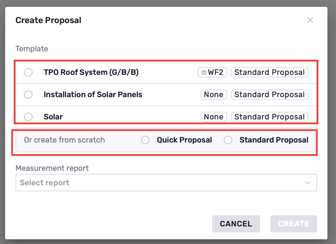Screen dimensions: 336x244
Task: Select the Solar template radio button
Action: 28,117
